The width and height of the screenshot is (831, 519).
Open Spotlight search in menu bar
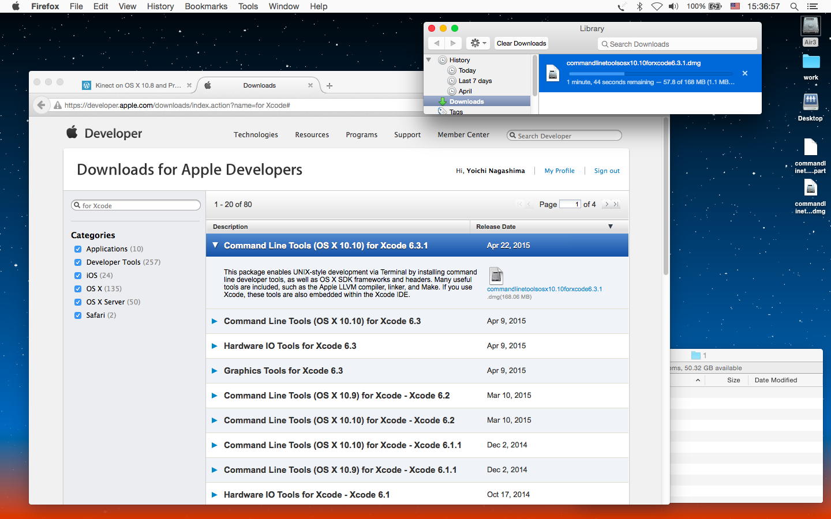tap(794, 6)
